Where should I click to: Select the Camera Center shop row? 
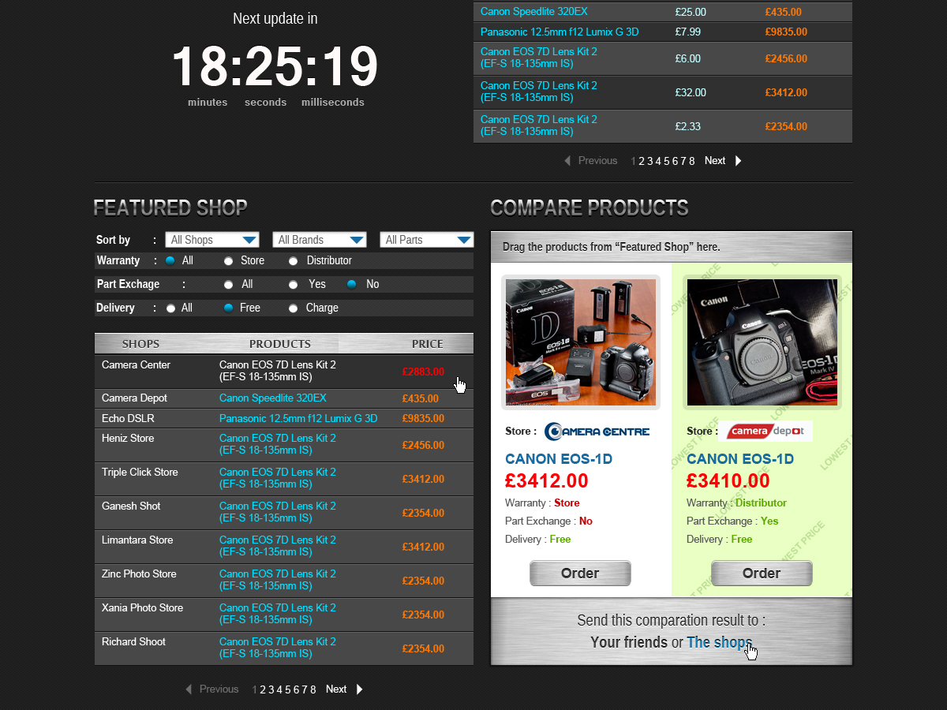point(284,372)
